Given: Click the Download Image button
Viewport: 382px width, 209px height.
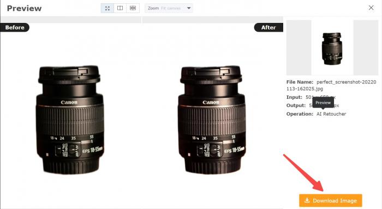Looking at the screenshot, I should point(331,200).
